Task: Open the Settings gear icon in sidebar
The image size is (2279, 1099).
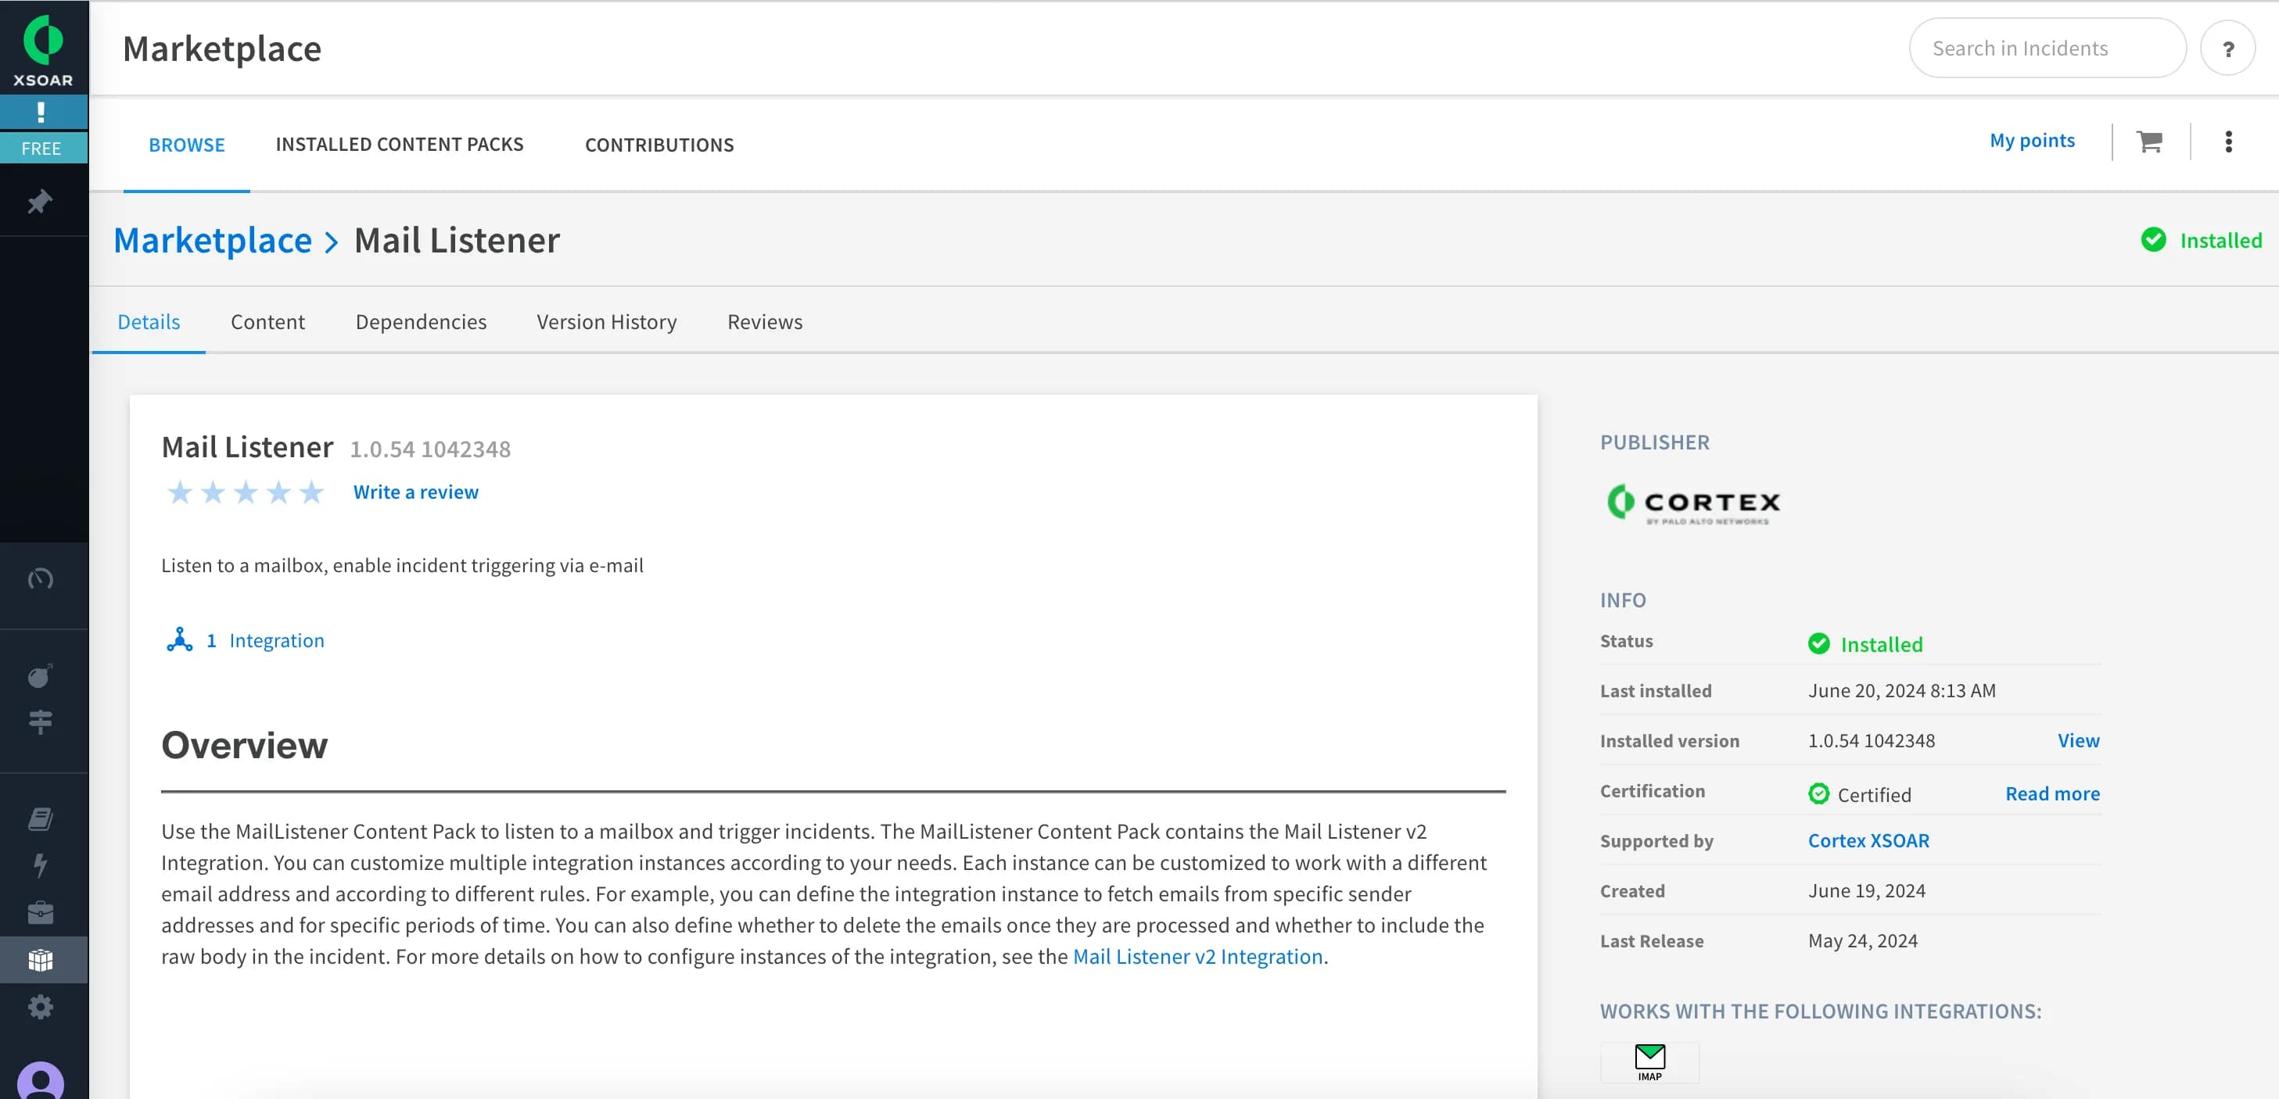Action: coord(41,1007)
